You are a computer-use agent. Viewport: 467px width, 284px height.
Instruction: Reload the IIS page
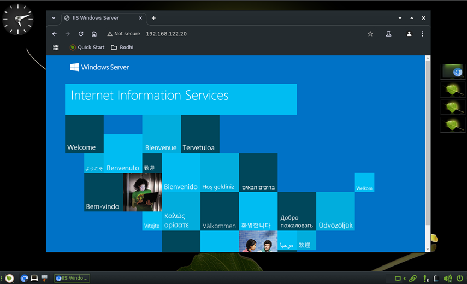point(81,34)
